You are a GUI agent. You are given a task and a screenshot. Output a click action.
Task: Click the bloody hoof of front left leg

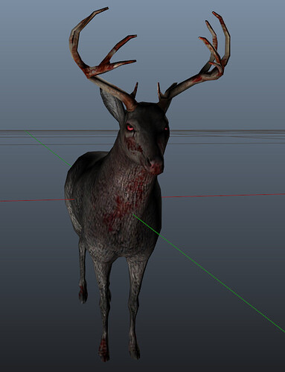(x=104, y=352)
